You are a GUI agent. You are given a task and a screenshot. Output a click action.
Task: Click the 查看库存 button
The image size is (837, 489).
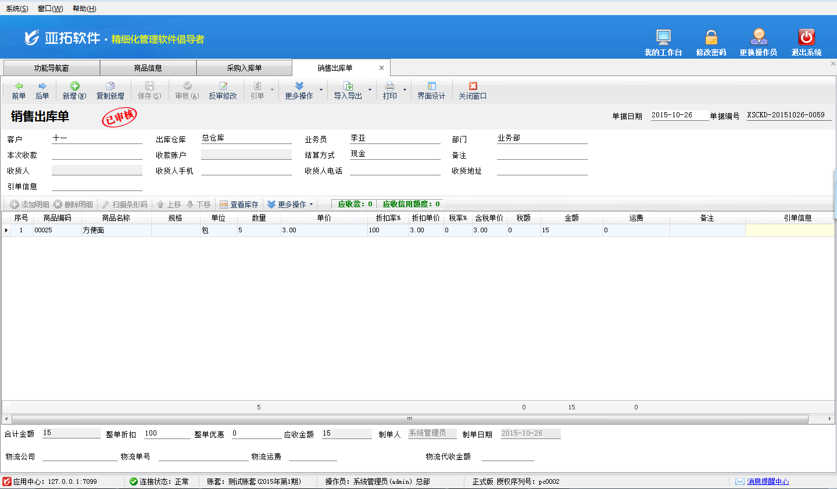click(x=239, y=204)
